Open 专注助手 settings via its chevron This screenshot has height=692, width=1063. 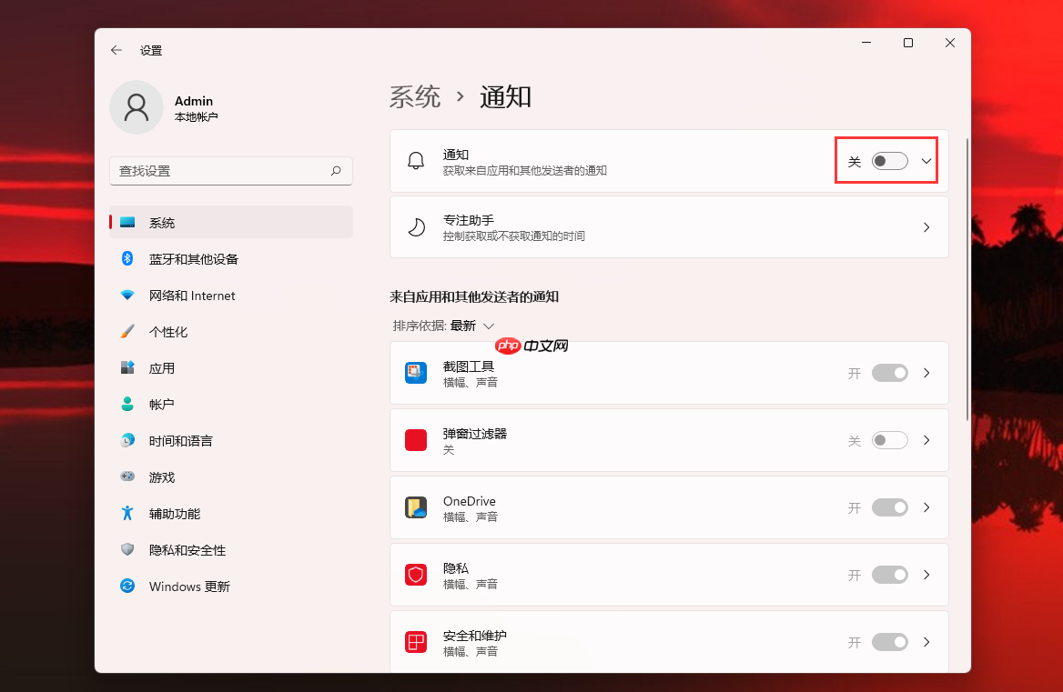pos(926,226)
